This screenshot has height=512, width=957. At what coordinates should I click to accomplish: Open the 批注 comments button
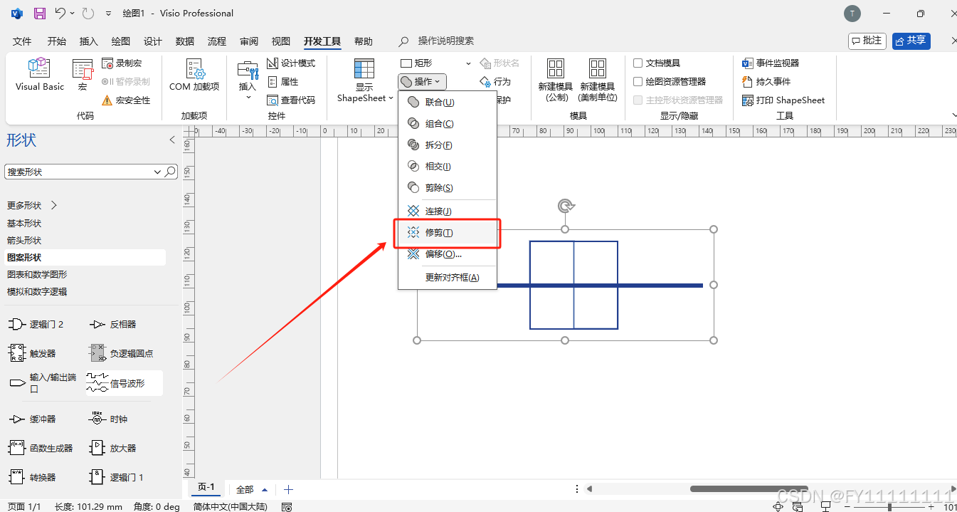(867, 41)
